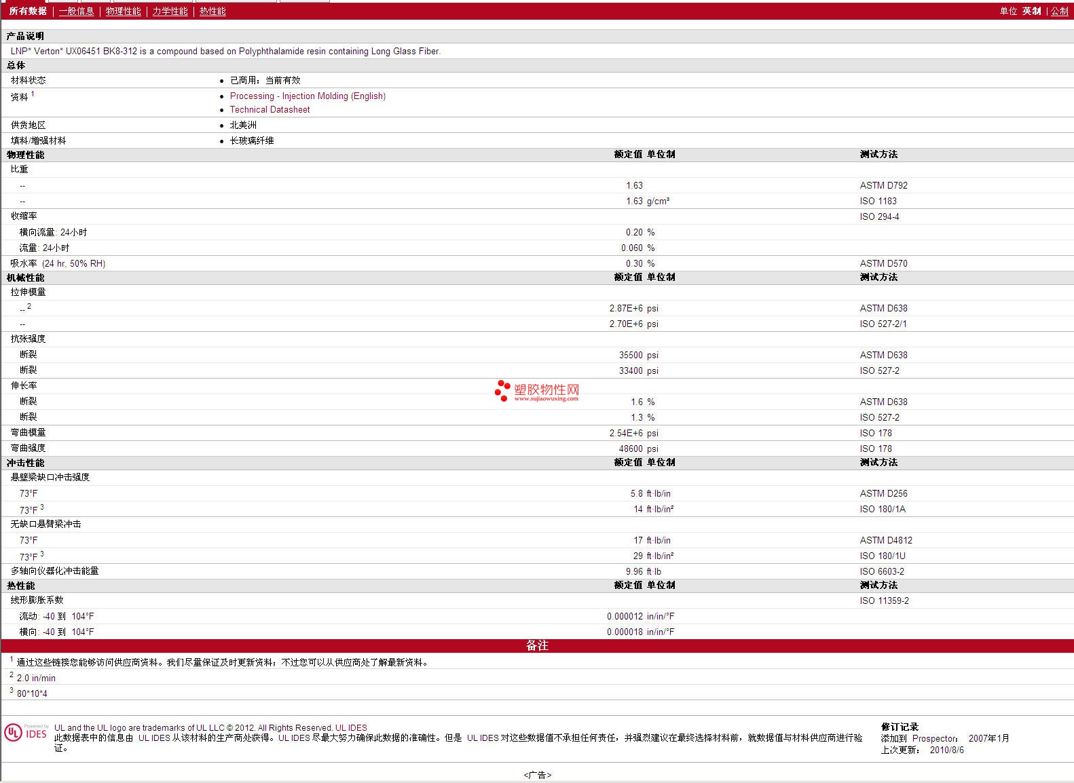Screen dimensions: 1074x783
Task: Follow the UL IDES link after Rights Reserved
Action: click(x=351, y=728)
